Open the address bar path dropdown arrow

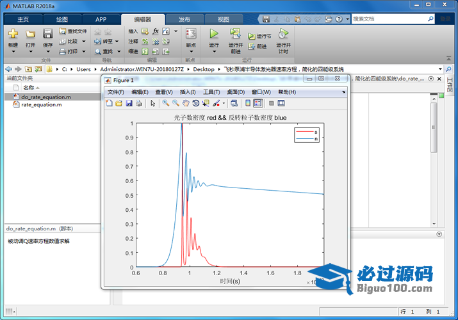coord(440,69)
